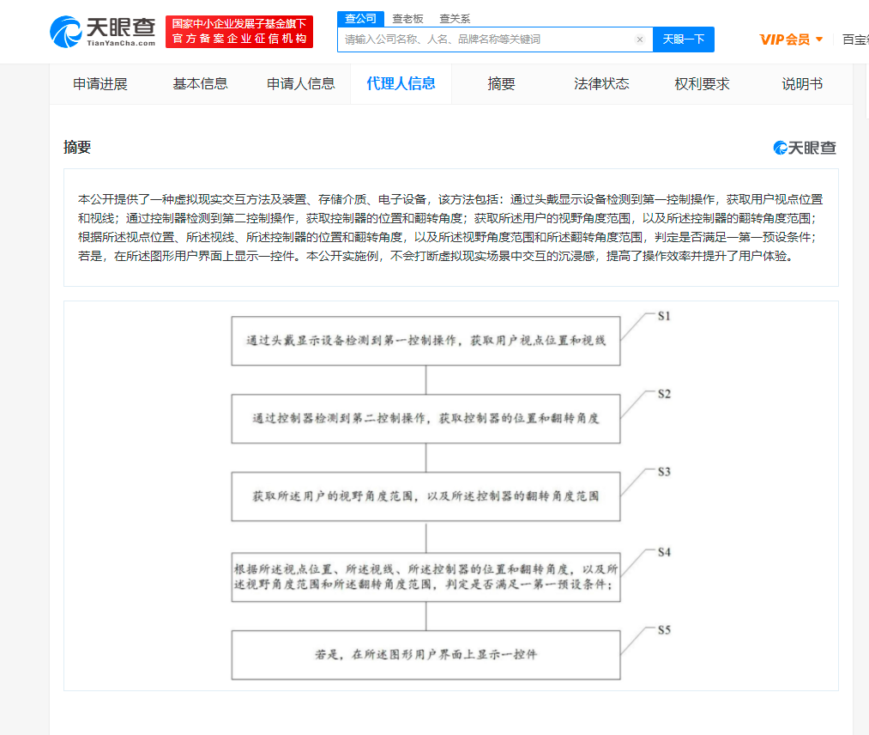Image resolution: width=869 pixels, height=735 pixels.
Task: Go to the 申请进展 section tab
Action: pyautogui.click(x=100, y=84)
